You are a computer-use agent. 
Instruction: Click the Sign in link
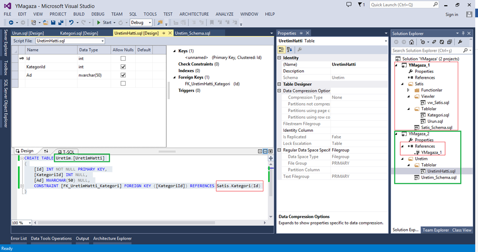(451, 14)
